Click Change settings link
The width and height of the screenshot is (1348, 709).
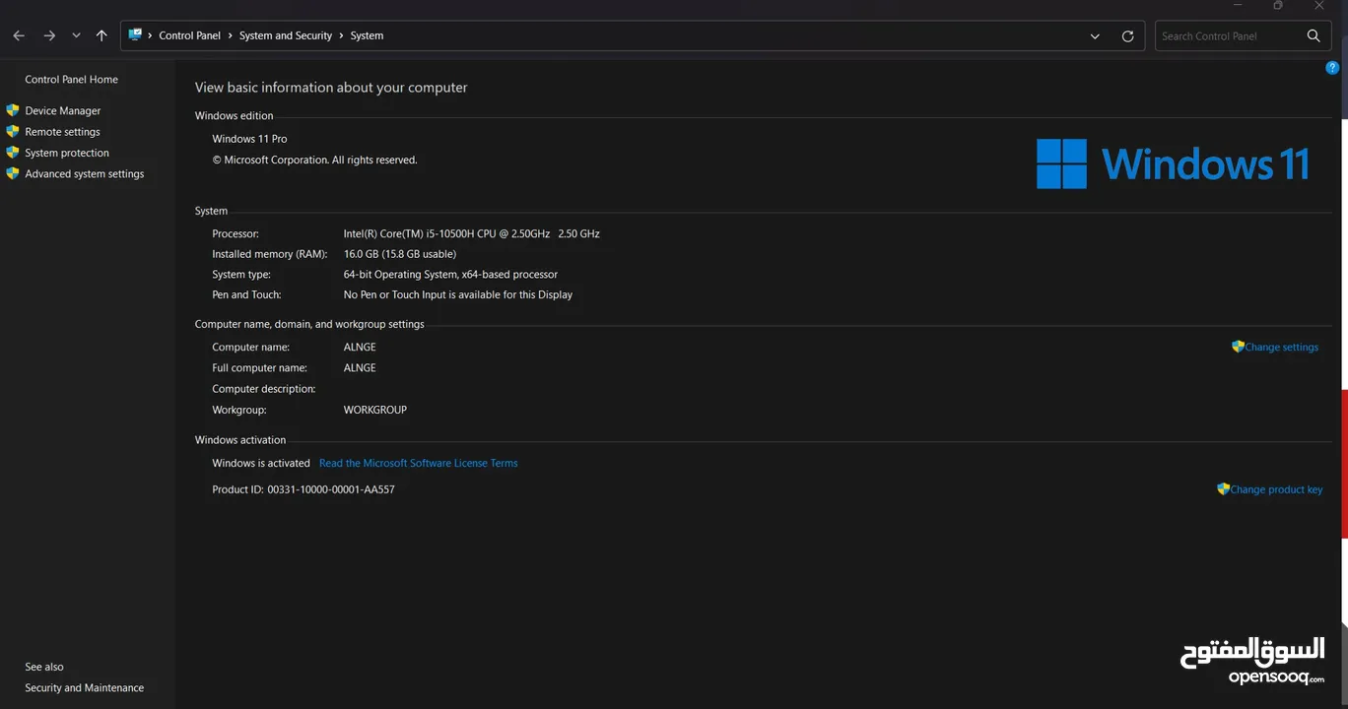pyautogui.click(x=1281, y=348)
